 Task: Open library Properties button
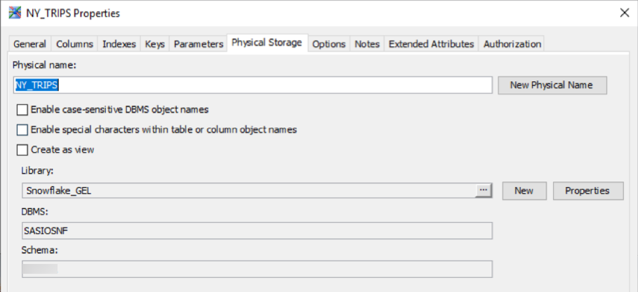coord(588,190)
